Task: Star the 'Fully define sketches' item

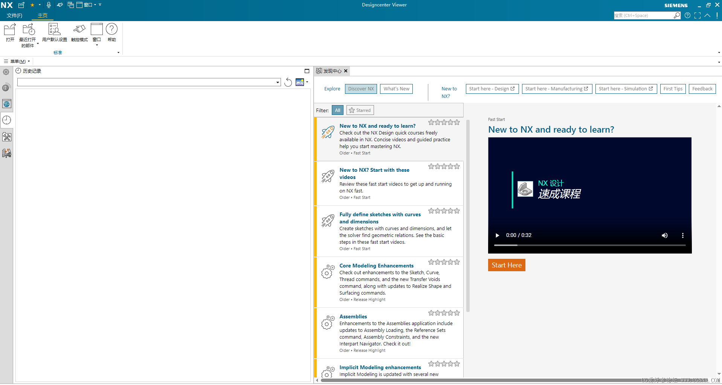Action: tap(444, 211)
